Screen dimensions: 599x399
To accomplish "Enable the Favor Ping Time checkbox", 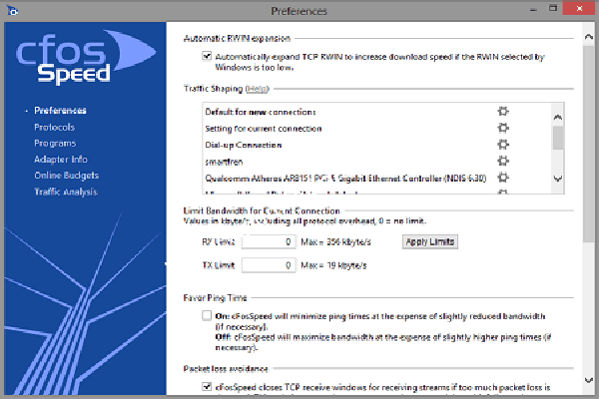I will pyautogui.click(x=207, y=316).
